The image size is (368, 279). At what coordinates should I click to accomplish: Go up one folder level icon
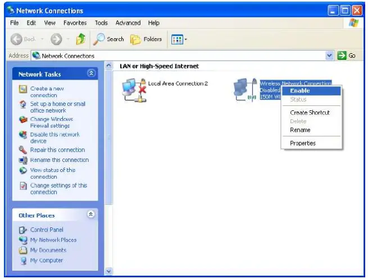pos(81,39)
